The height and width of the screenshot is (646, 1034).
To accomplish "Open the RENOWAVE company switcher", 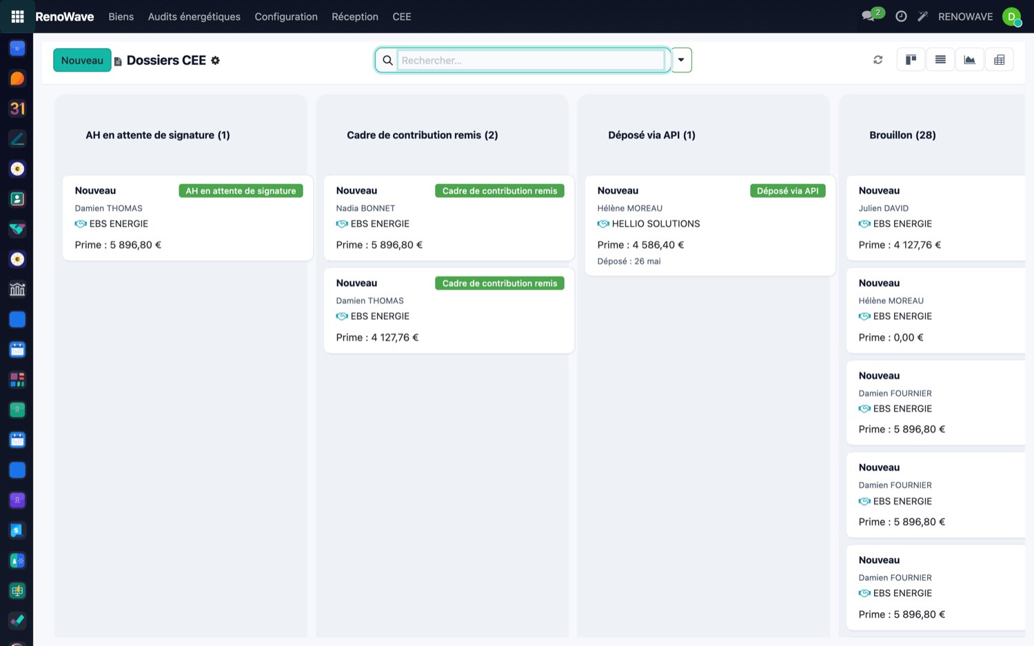I will point(965,17).
